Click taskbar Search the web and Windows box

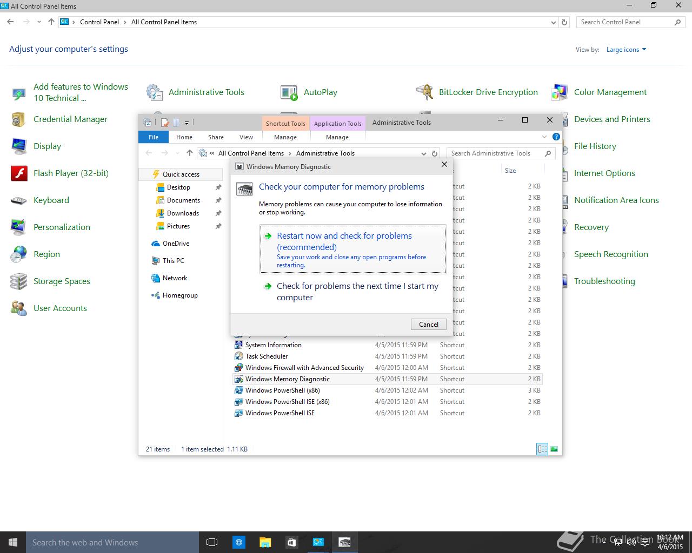pos(112,542)
